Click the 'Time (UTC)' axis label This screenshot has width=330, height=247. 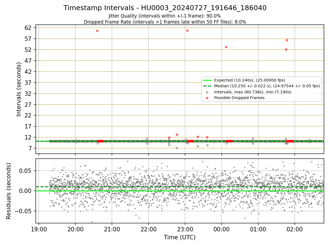coord(180,237)
